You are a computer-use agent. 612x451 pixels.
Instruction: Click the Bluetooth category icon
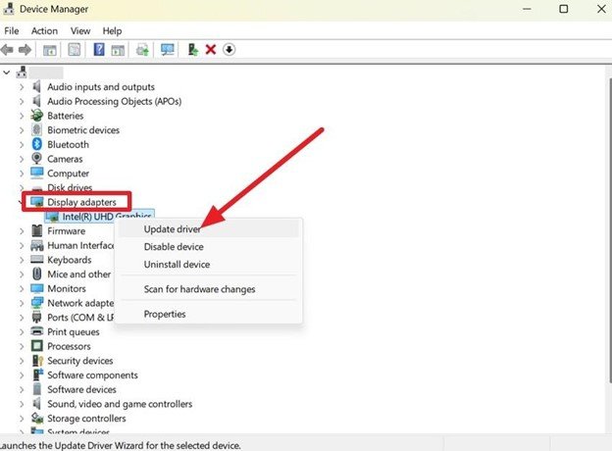coord(37,144)
